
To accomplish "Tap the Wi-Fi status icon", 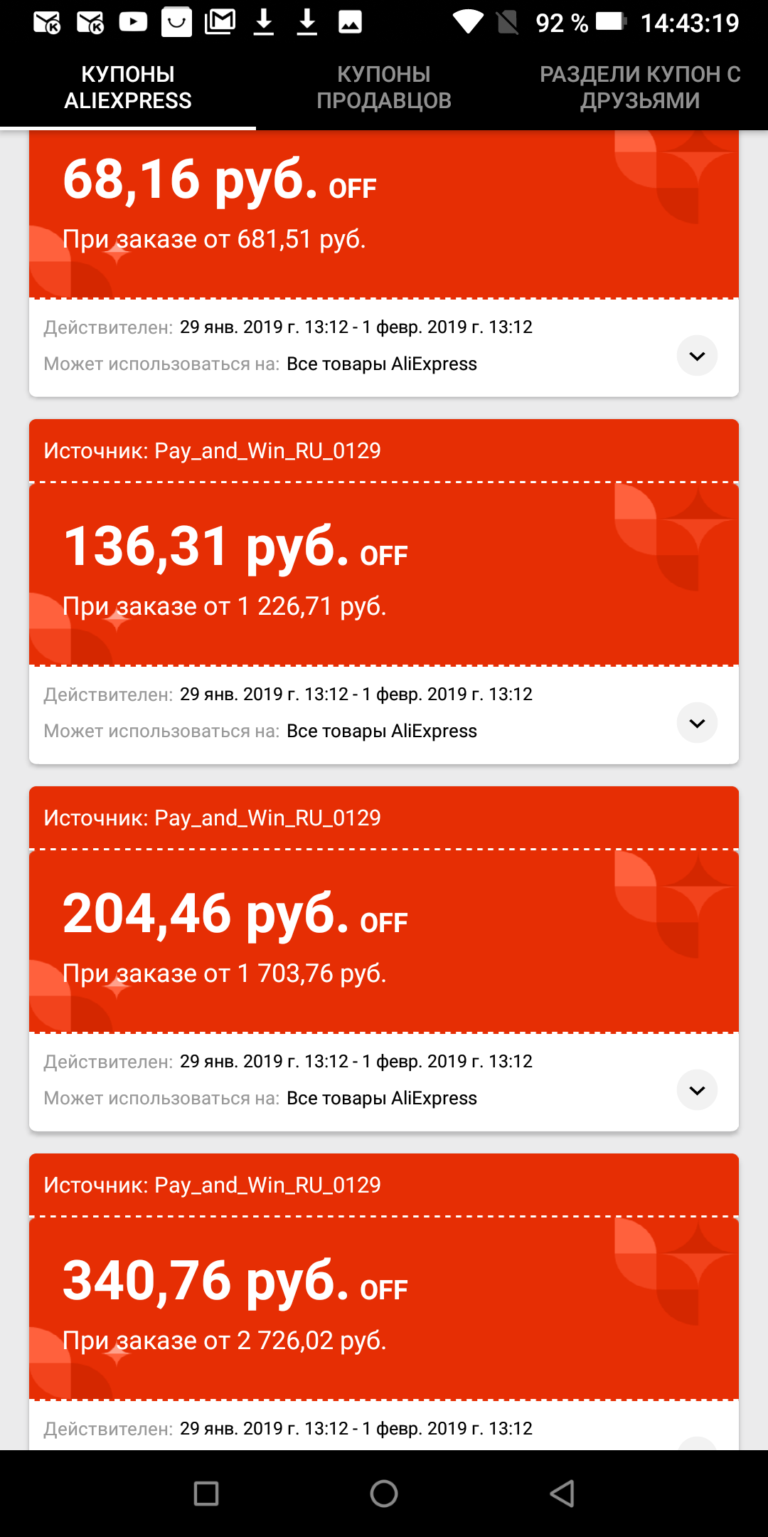I will [x=468, y=22].
